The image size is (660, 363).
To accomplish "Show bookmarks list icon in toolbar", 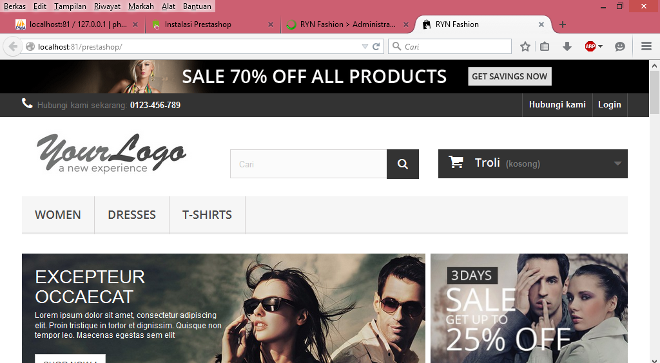I will 545,46.
